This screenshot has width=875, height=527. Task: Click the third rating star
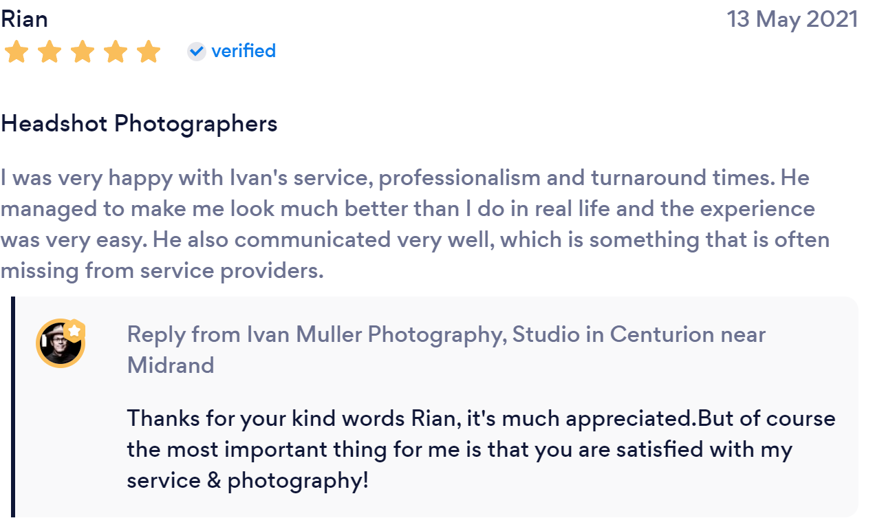(82, 52)
